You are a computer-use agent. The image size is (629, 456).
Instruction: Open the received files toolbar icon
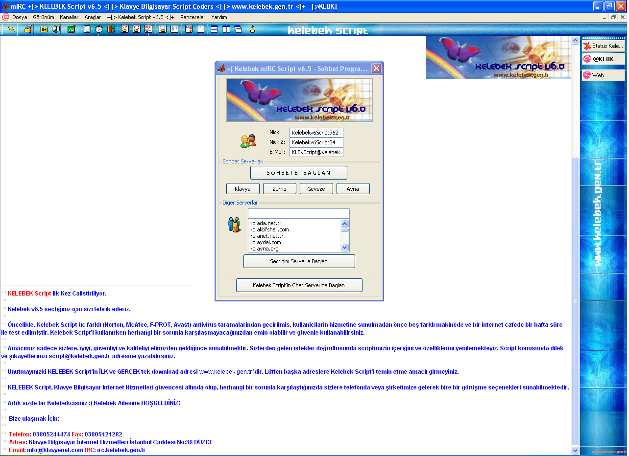pyautogui.click(x=163, y=29)
